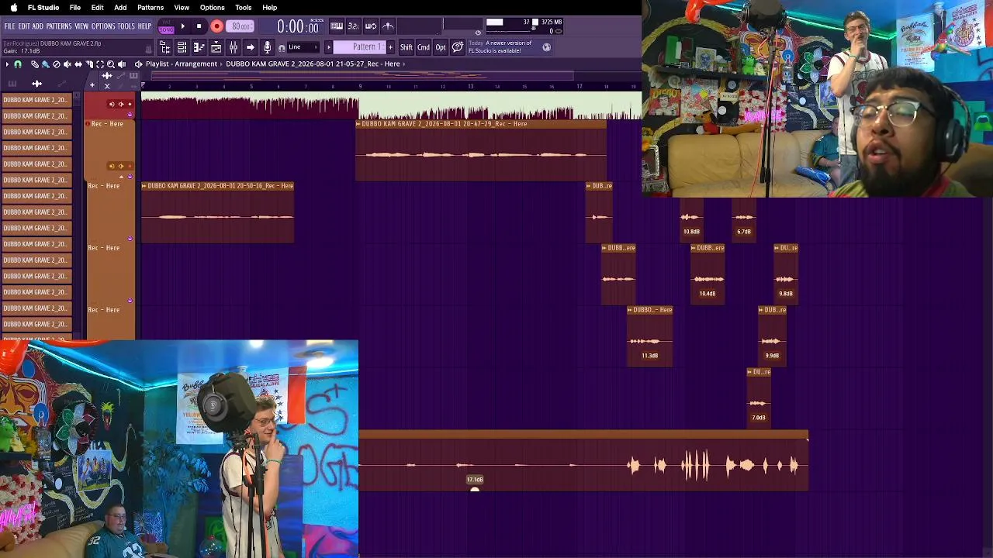The width and height of the screenshot is (993, 558).
Task: Open the in-app OPTIONS menu
Action: pos(103,26)
